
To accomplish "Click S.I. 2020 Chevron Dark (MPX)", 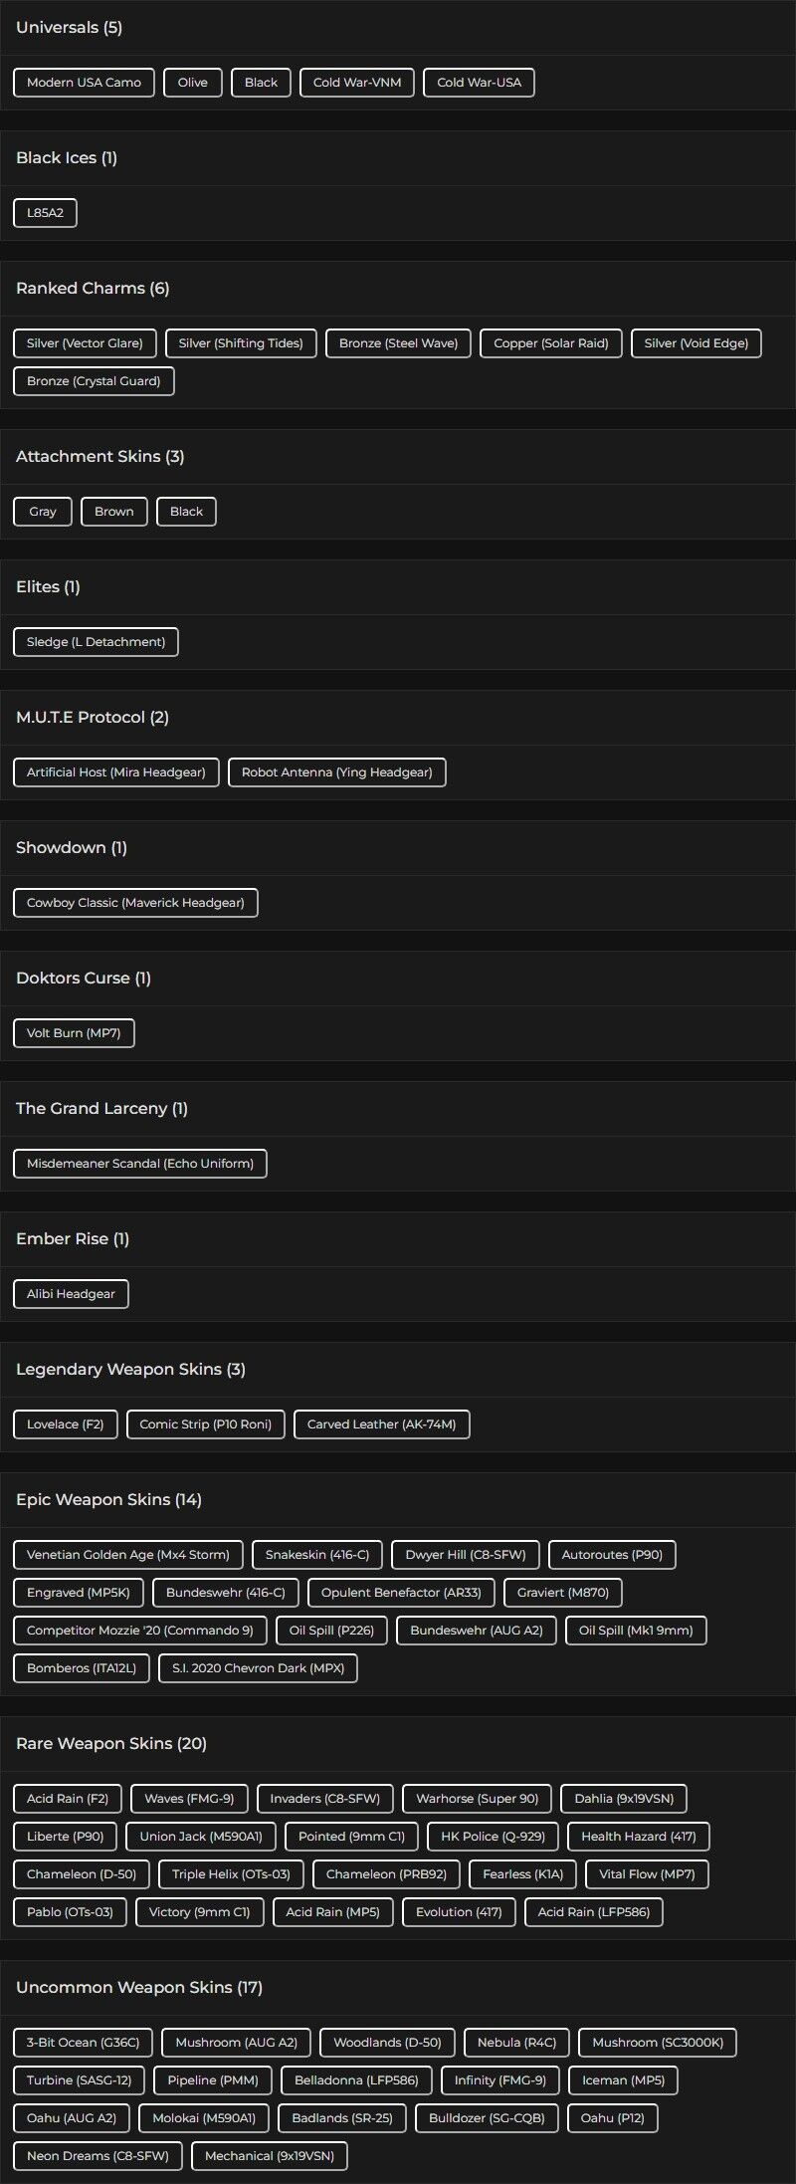I will tap(258, 1668).
